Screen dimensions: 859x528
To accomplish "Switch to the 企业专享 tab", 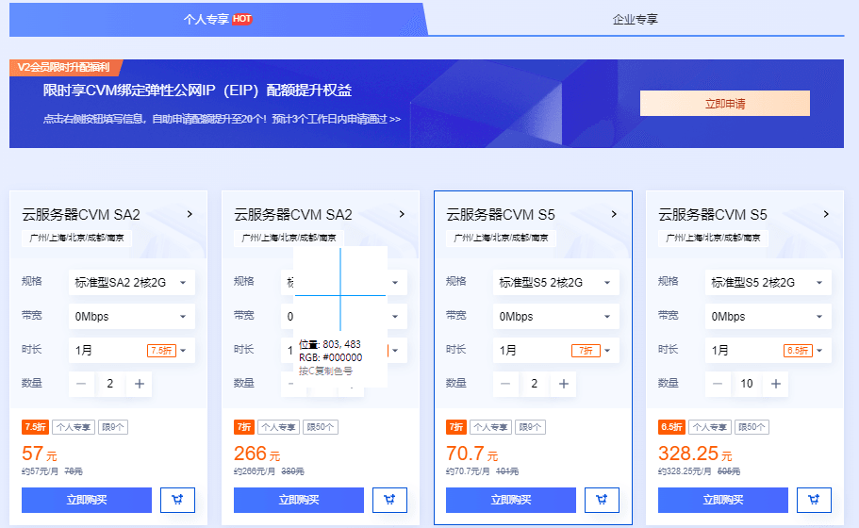I will tap(635, 19).
